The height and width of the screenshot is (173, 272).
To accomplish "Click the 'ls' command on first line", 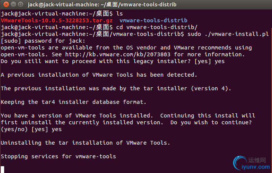I will click(x=119, y=14).
